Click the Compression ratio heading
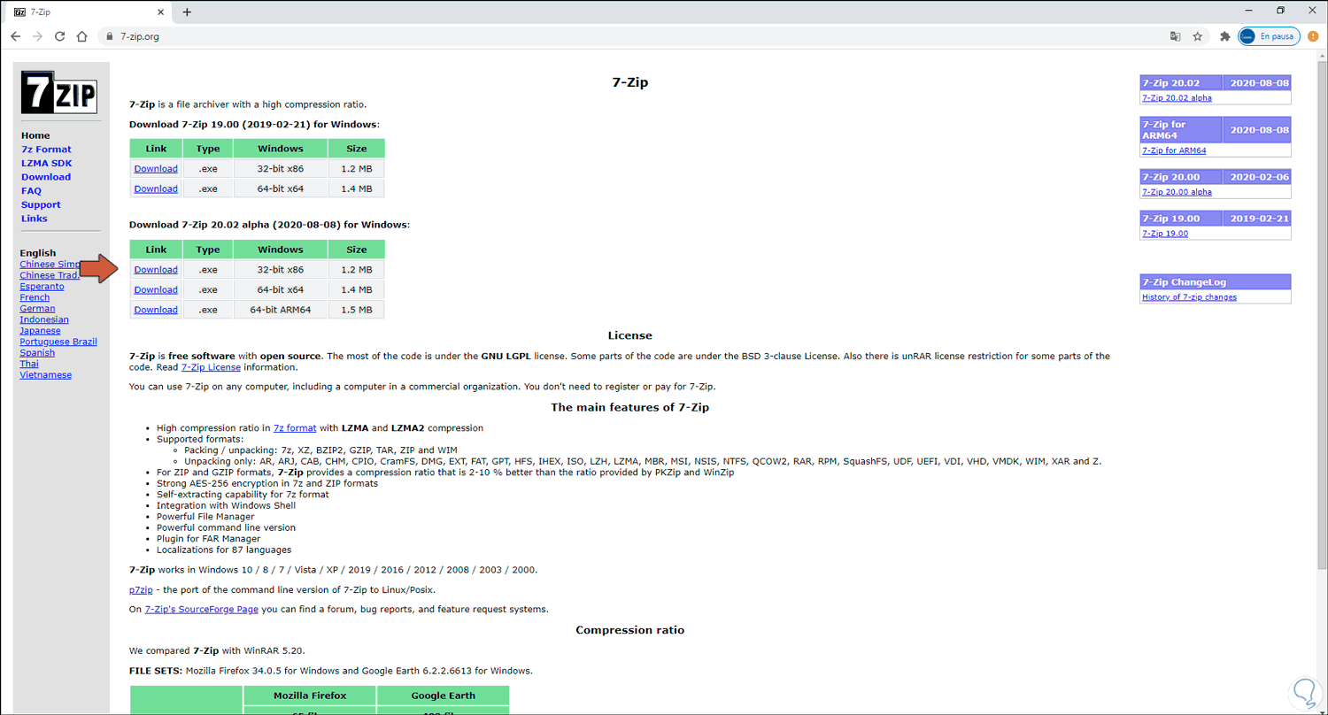 [x=630, y=631]
